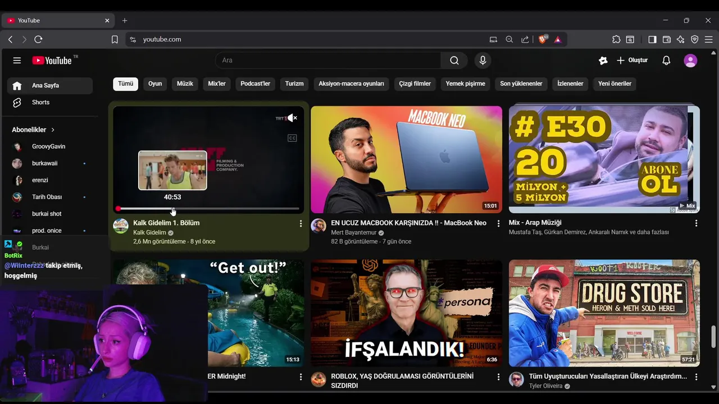The height and width of the screenshot is (404, 719).
Task: Open Brave Shields lion icon
Action: click(543, 39)
